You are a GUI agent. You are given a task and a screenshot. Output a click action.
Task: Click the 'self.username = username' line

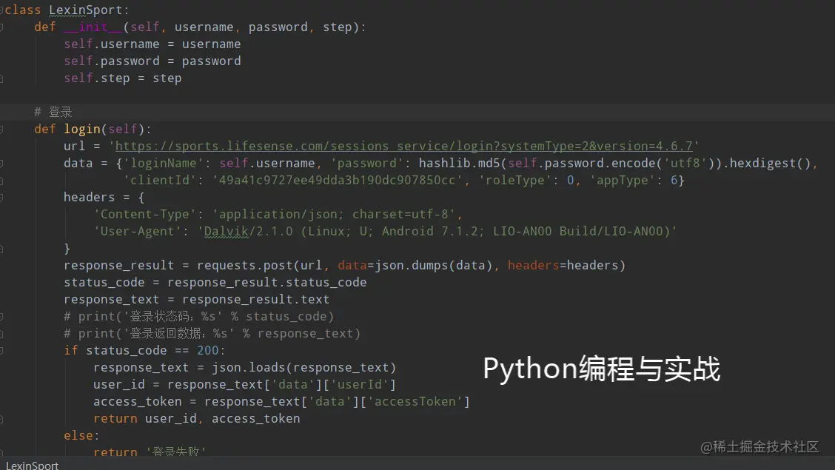point(152,44)
